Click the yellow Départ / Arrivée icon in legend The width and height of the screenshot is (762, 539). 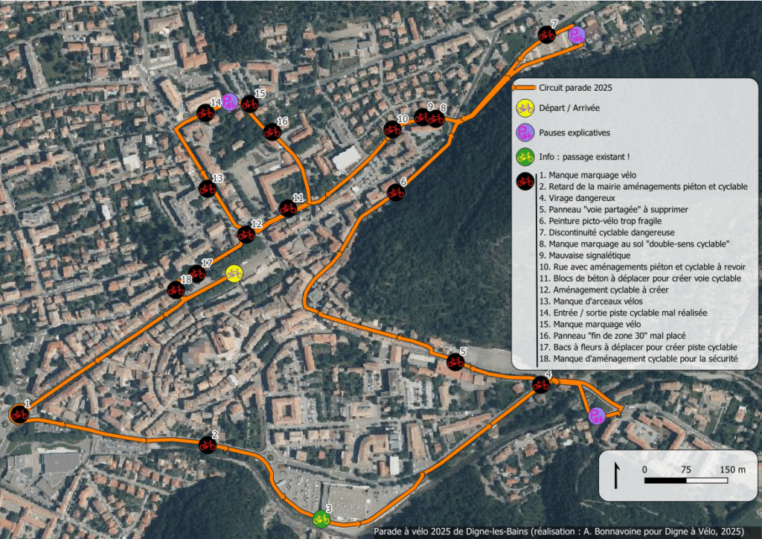(525, 109)
